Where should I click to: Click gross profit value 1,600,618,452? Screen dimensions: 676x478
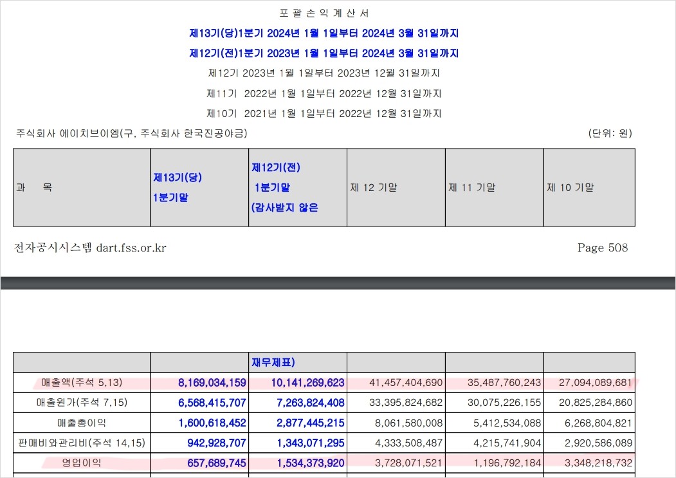tap(212, 423)
